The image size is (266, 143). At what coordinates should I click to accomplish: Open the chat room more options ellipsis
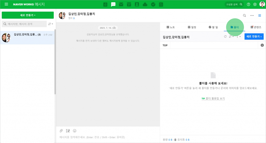(x=252, y=15)
